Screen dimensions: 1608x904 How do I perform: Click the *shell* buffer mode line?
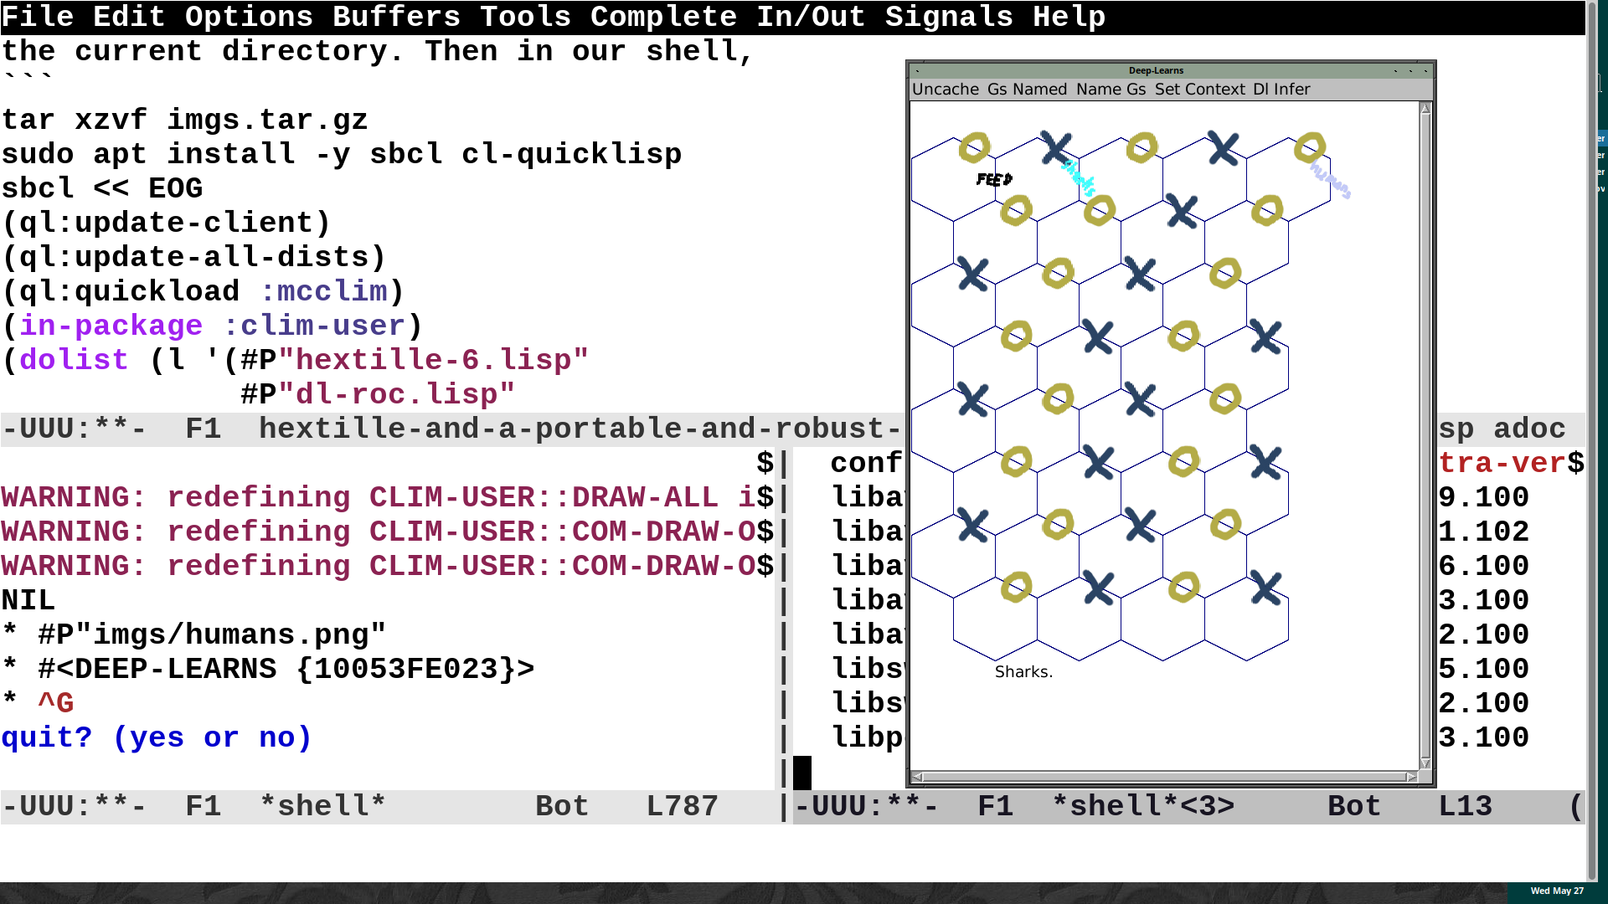pyautogui.click(x=389, y=806)
